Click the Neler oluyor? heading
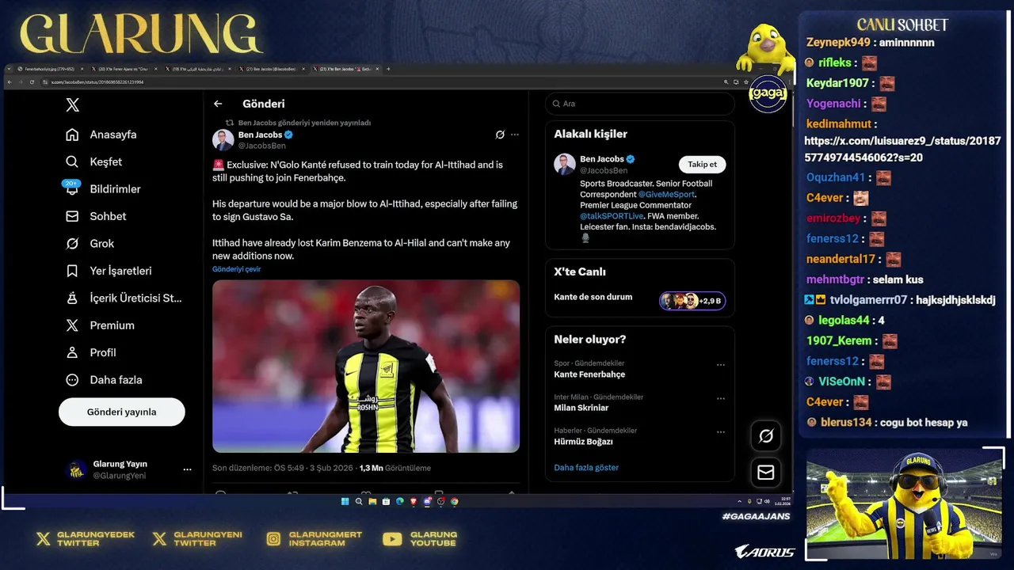Screen dimensions: 1014x570 pyautogui.click(x=589, y=339)
